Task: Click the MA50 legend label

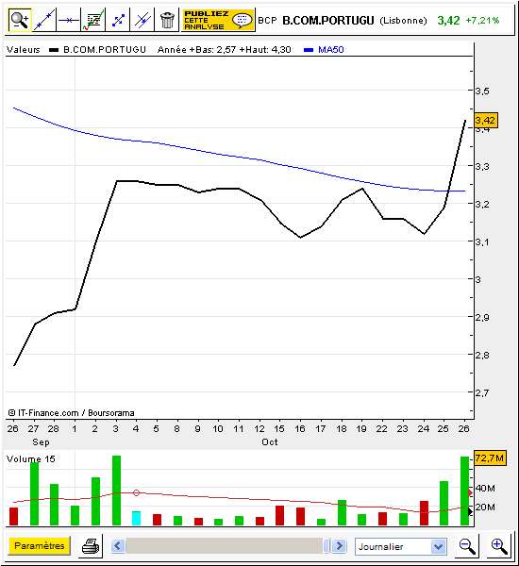Action: point(330,49)
